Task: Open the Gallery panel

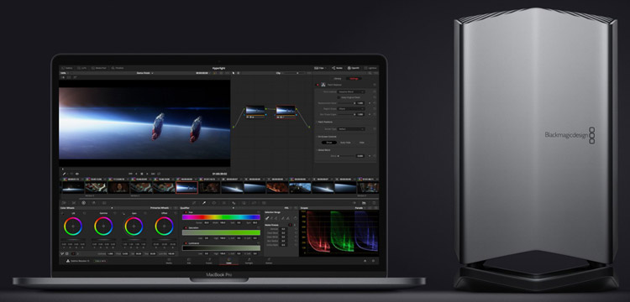Action: click(66, 68)
